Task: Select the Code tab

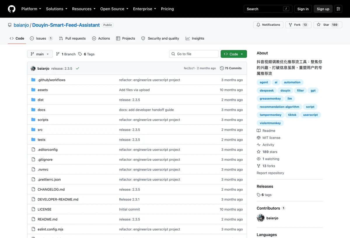Action: pos(17,38)
